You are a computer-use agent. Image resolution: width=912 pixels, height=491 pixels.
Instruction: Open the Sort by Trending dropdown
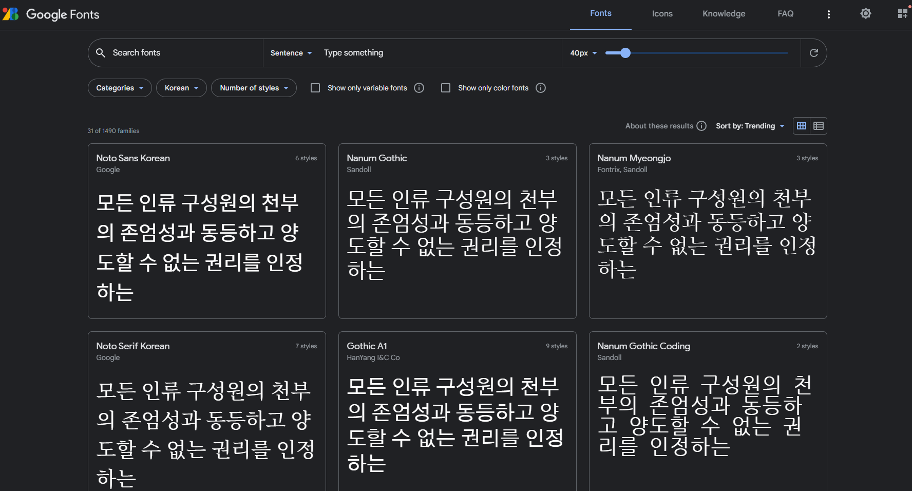tap(750, 126)
